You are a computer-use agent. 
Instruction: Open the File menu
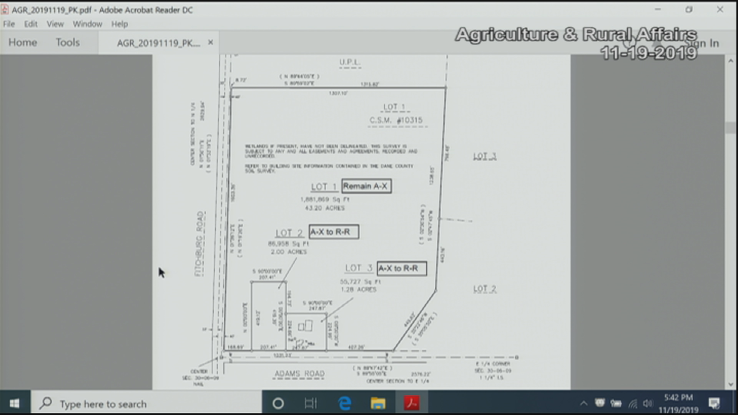pos(9,24)
